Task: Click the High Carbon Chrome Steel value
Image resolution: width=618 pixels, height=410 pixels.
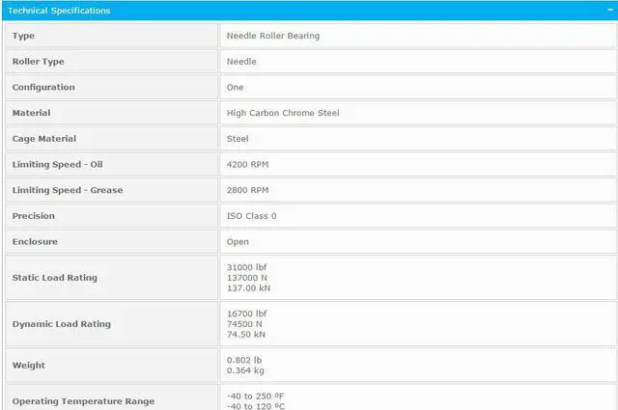Action: click(x=283, y=113)
